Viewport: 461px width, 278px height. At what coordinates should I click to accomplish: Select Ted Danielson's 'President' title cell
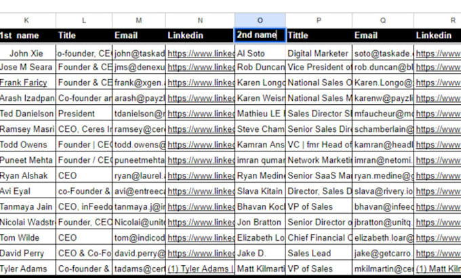[x=84, y=114]
